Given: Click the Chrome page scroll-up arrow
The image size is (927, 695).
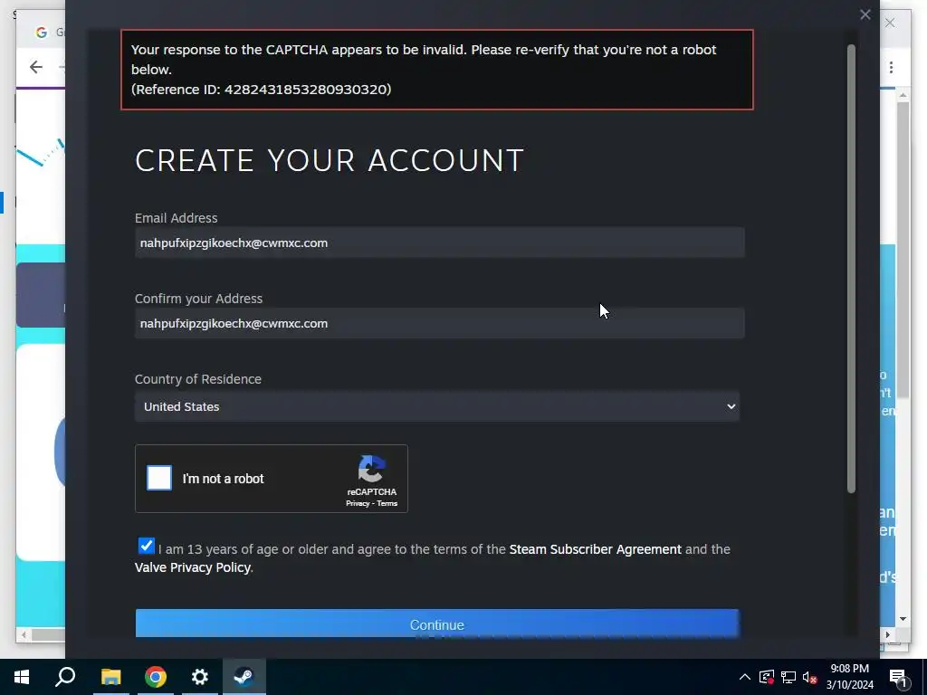Looking at the screenshot, I should coord(903,94).
